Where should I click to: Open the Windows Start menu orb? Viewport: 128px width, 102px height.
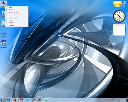click(x=3, y=100)
